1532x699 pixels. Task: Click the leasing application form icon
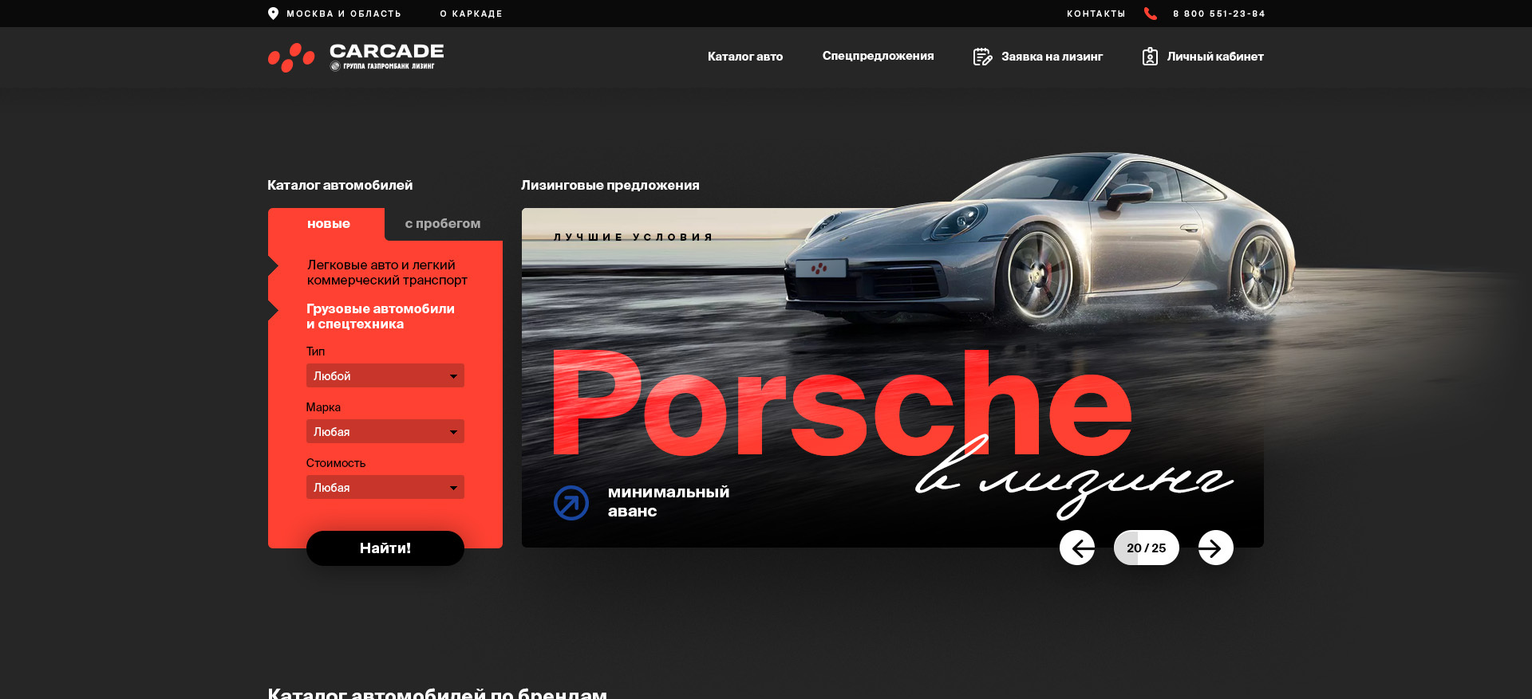click(x=982, y=57)
